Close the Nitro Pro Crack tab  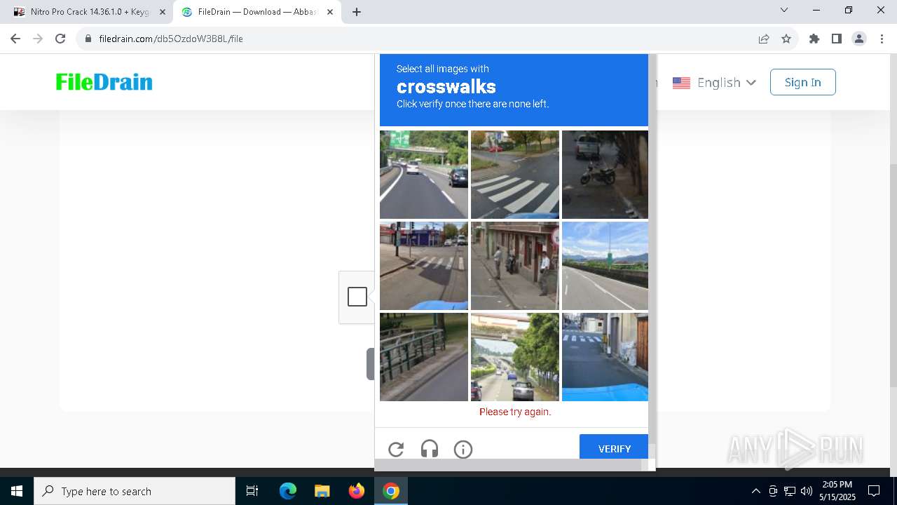click(x=163, y=12)
